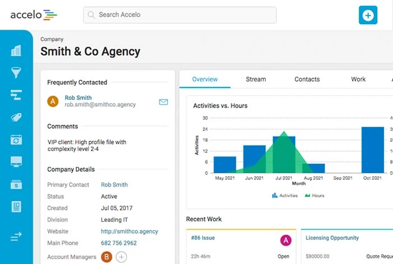The image size is (393, 264).
Task: Click the 22h 46m time value
Action: coord(200,256)
